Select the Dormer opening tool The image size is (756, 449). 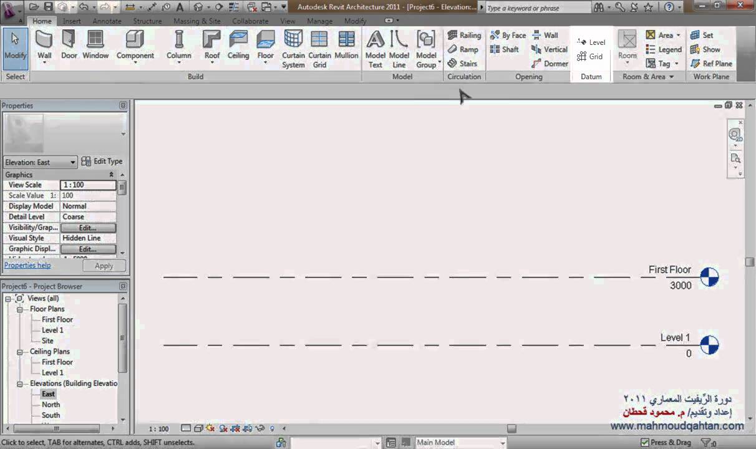pyautogui.click(x=550, y=64)
